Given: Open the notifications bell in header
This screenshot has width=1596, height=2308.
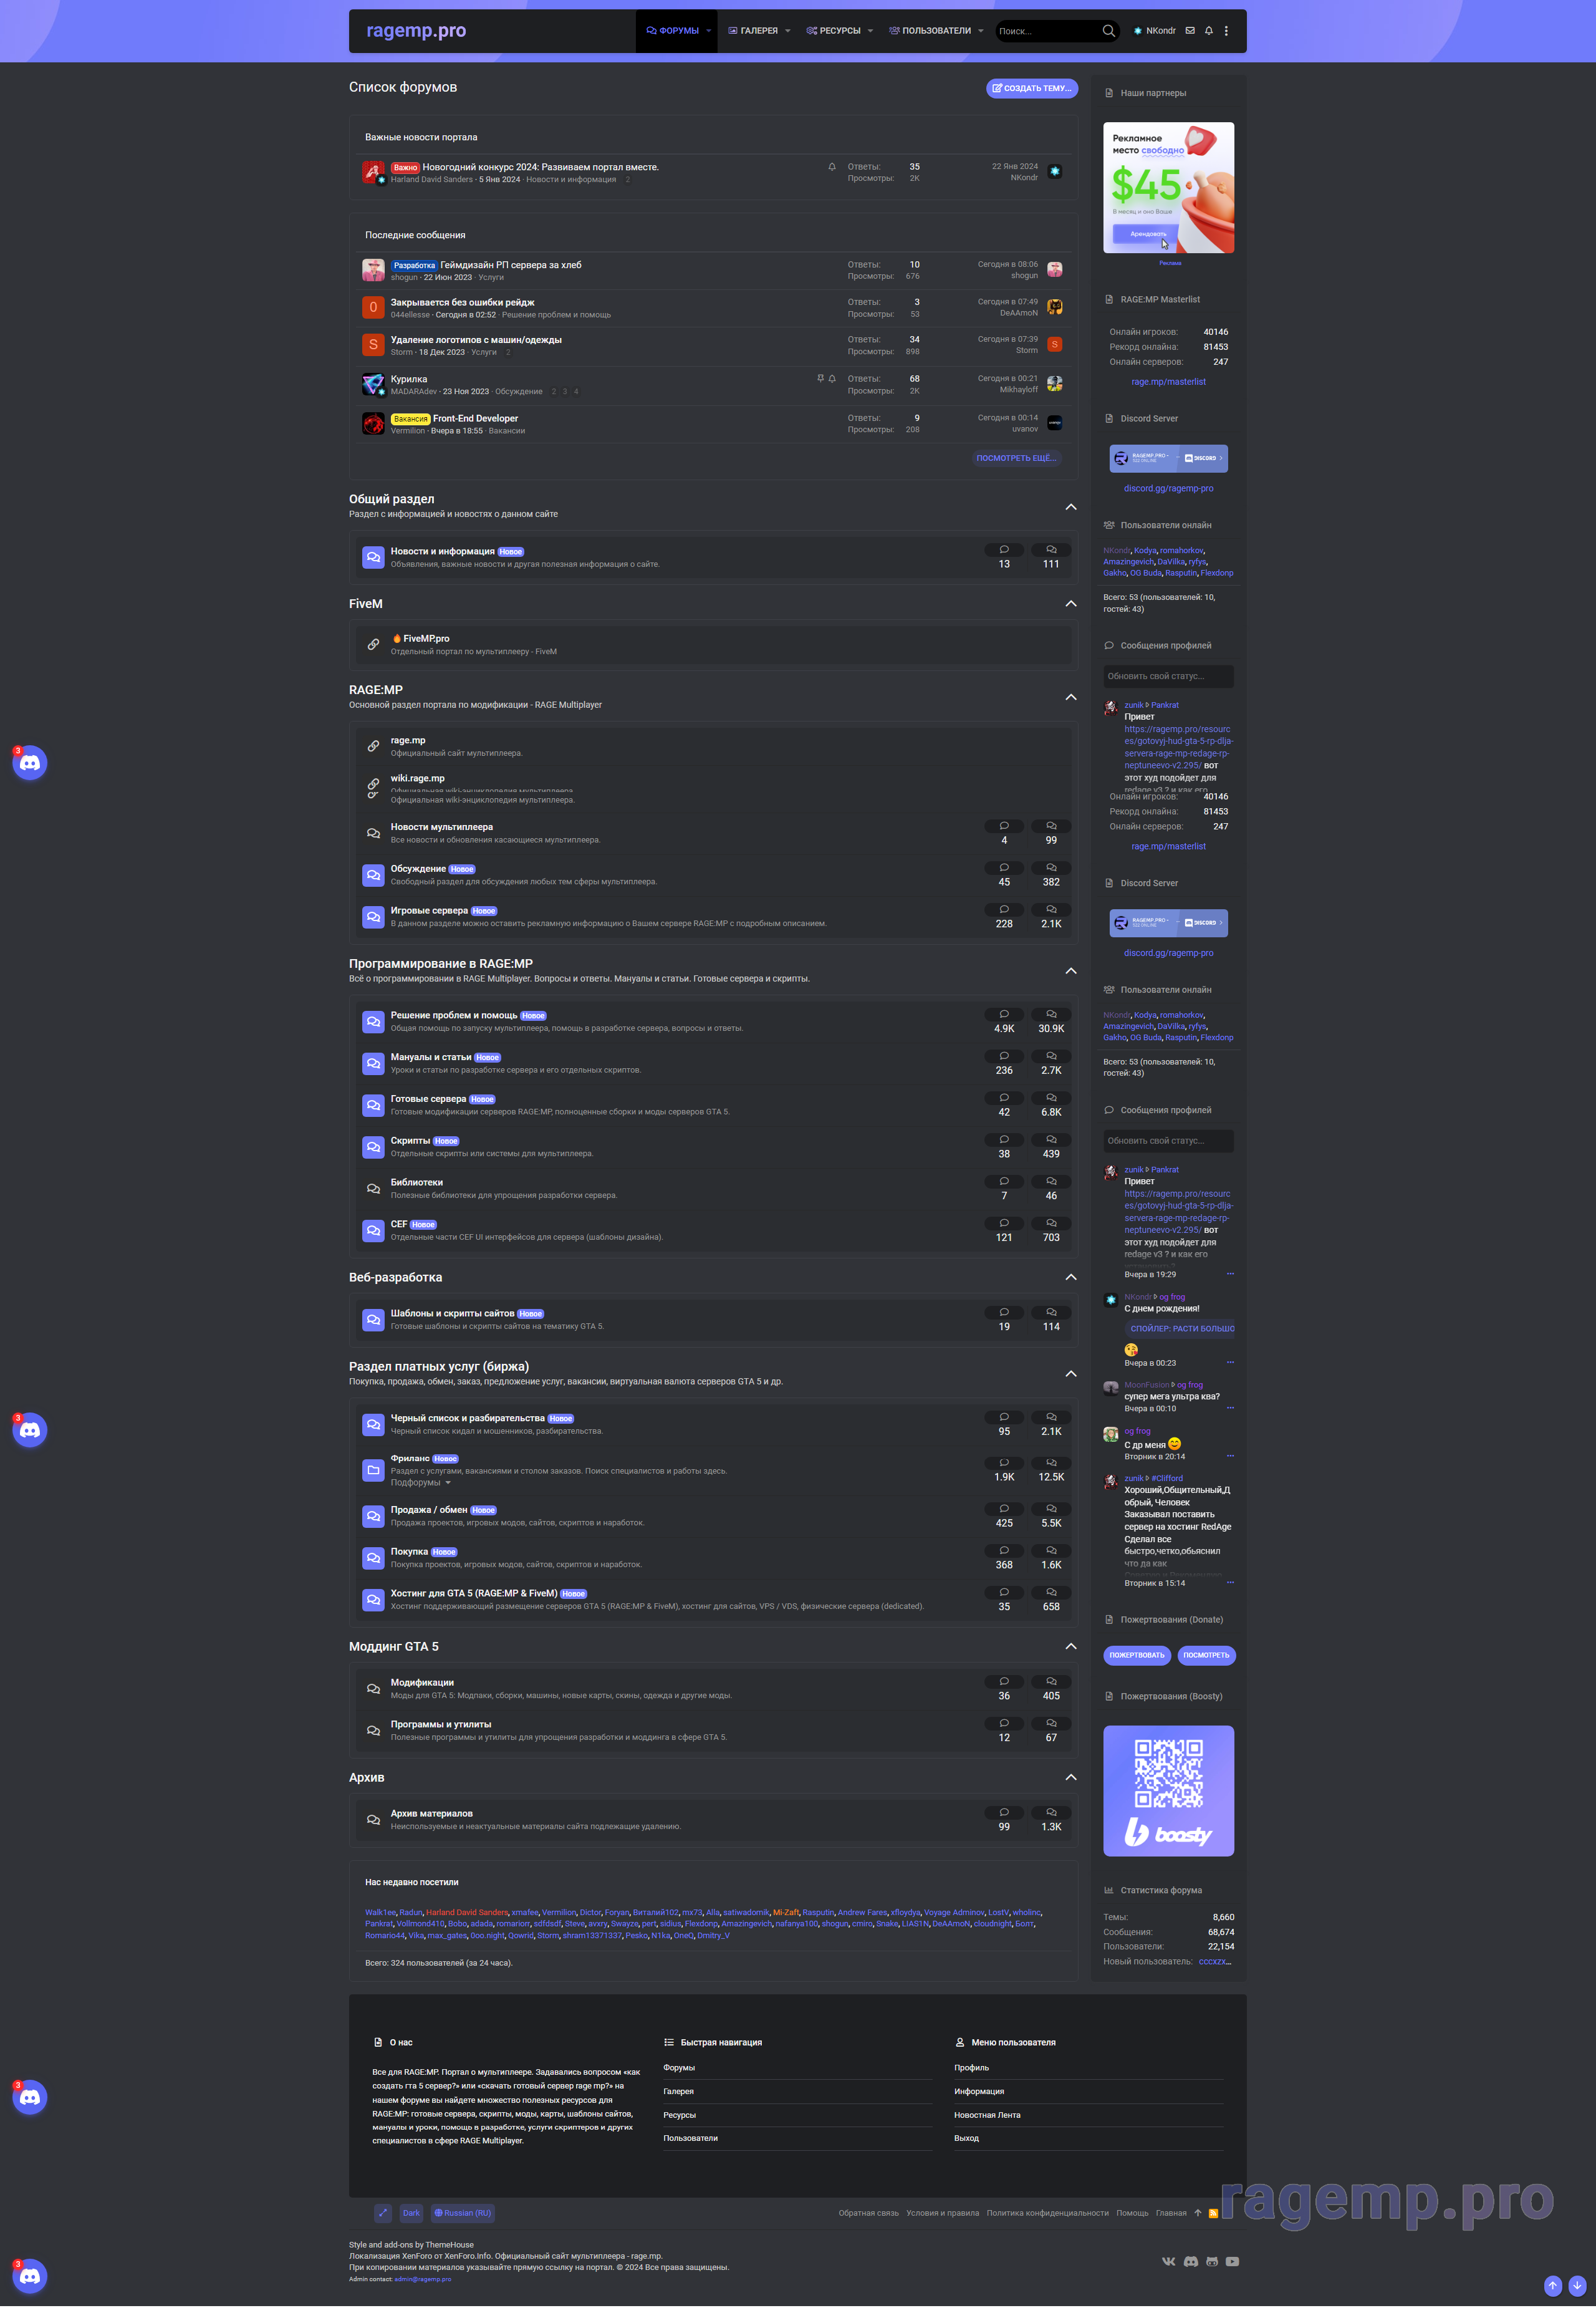Looking at the screenshot, I should pos(1208,31).
